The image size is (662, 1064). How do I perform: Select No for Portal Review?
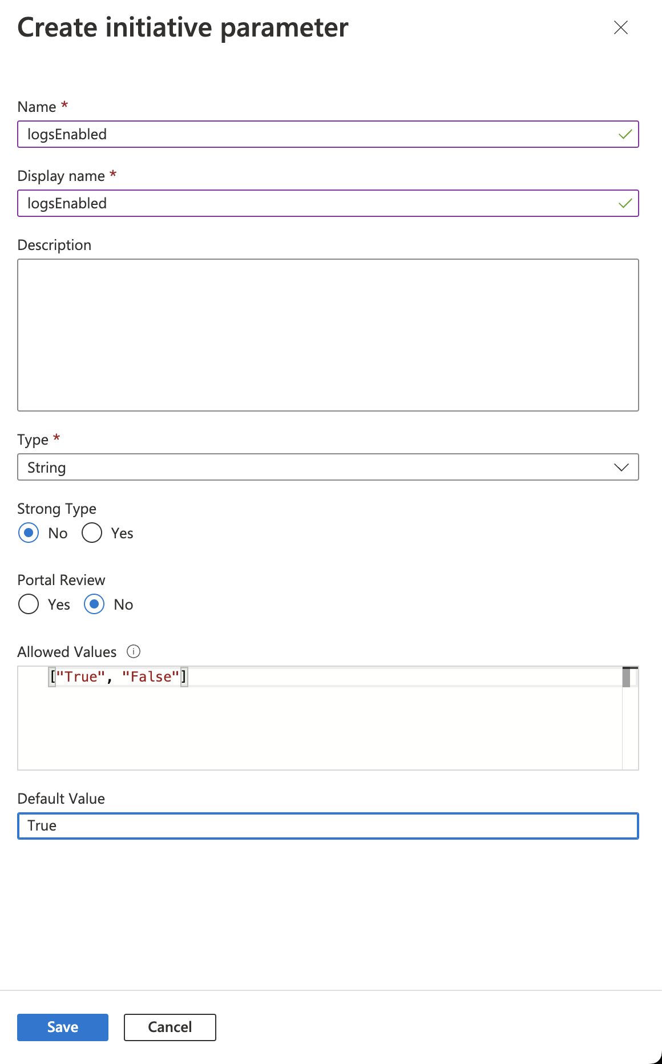click(94, 604)
